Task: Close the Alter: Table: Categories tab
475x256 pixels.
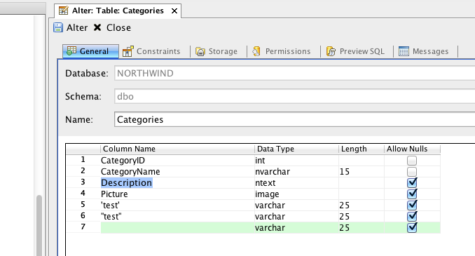Action: (174, 11)
